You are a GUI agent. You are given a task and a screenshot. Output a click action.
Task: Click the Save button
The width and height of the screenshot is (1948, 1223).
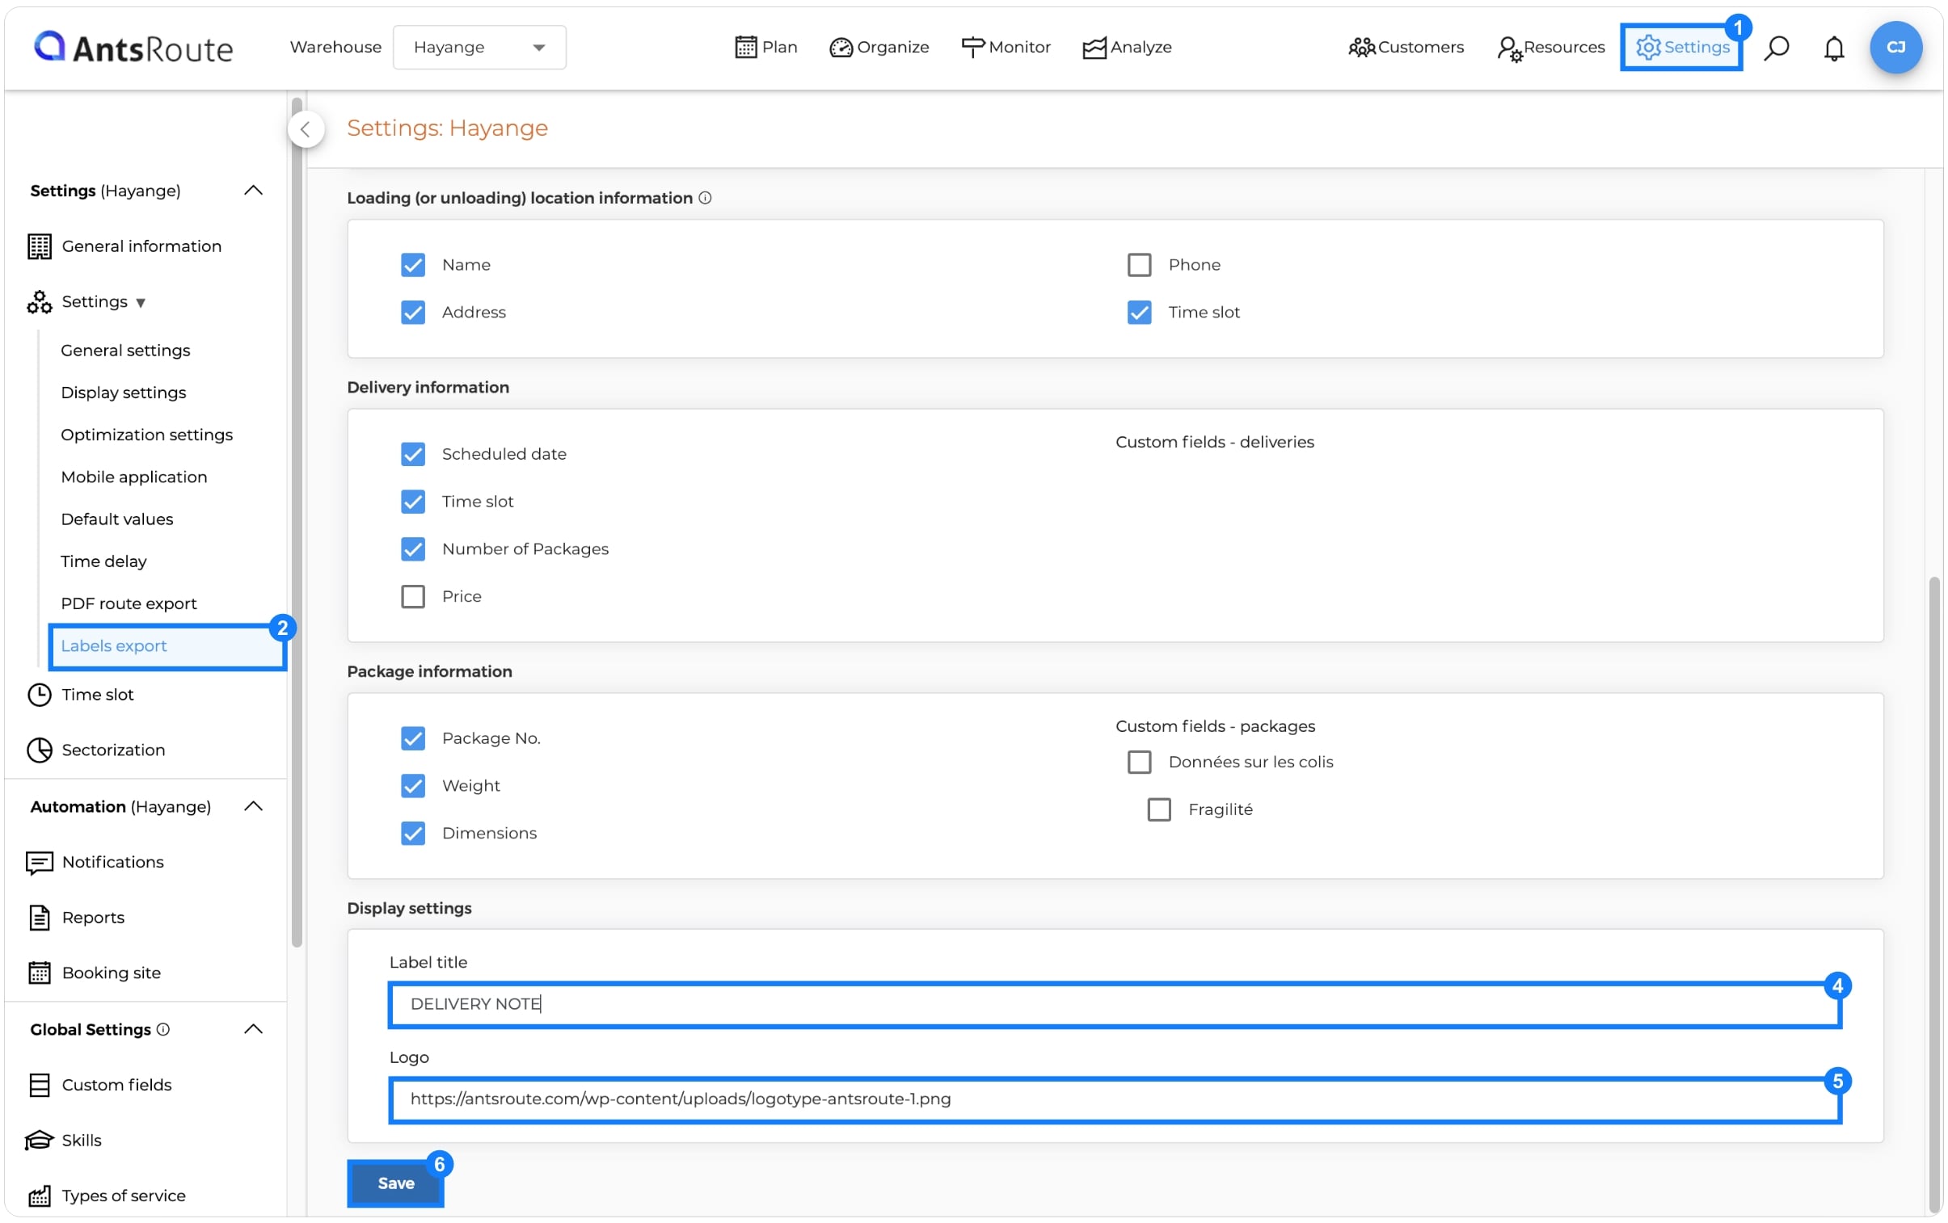(x=395, y=1183)
